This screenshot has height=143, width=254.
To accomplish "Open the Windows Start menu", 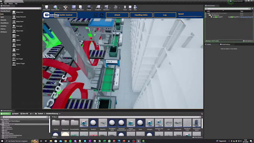I will tap(2, 141).
